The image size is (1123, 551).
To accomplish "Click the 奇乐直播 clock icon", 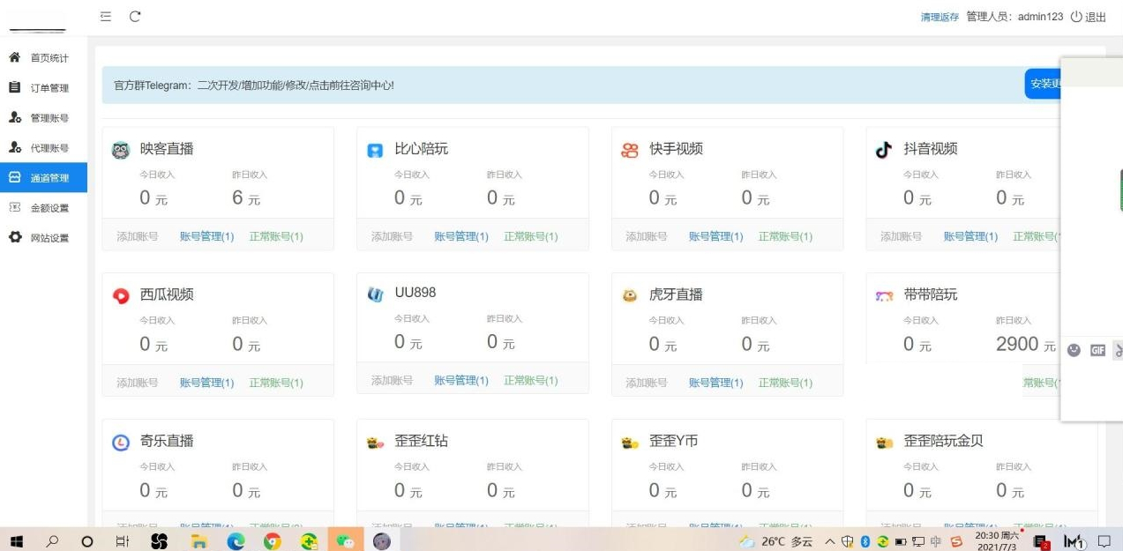I will pyautogui.click(x=121, y=443).
